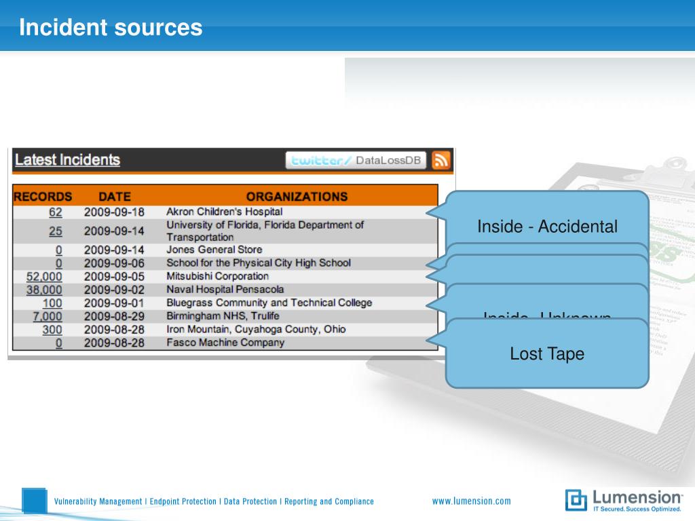Click the date 2009-08-29
The image size is (695, 521).
(x=114, y=317)
